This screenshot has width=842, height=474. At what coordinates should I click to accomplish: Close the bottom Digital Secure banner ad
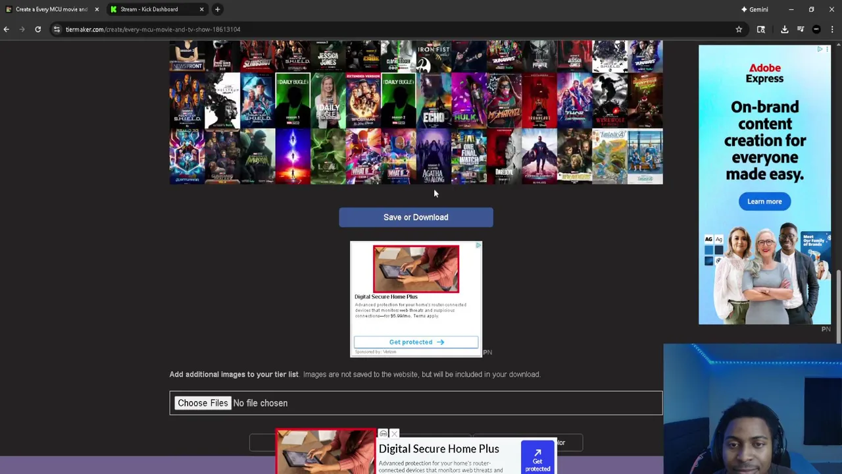point(394,434)
